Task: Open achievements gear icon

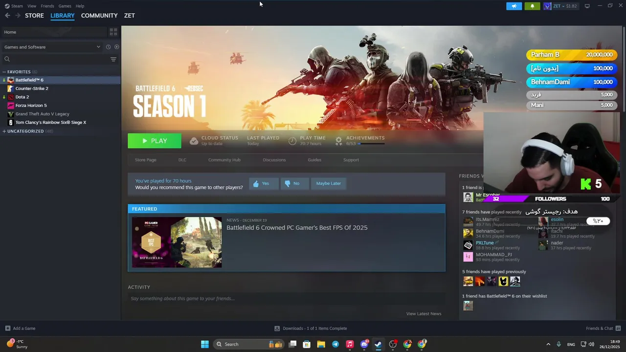Action: (338, 141)
